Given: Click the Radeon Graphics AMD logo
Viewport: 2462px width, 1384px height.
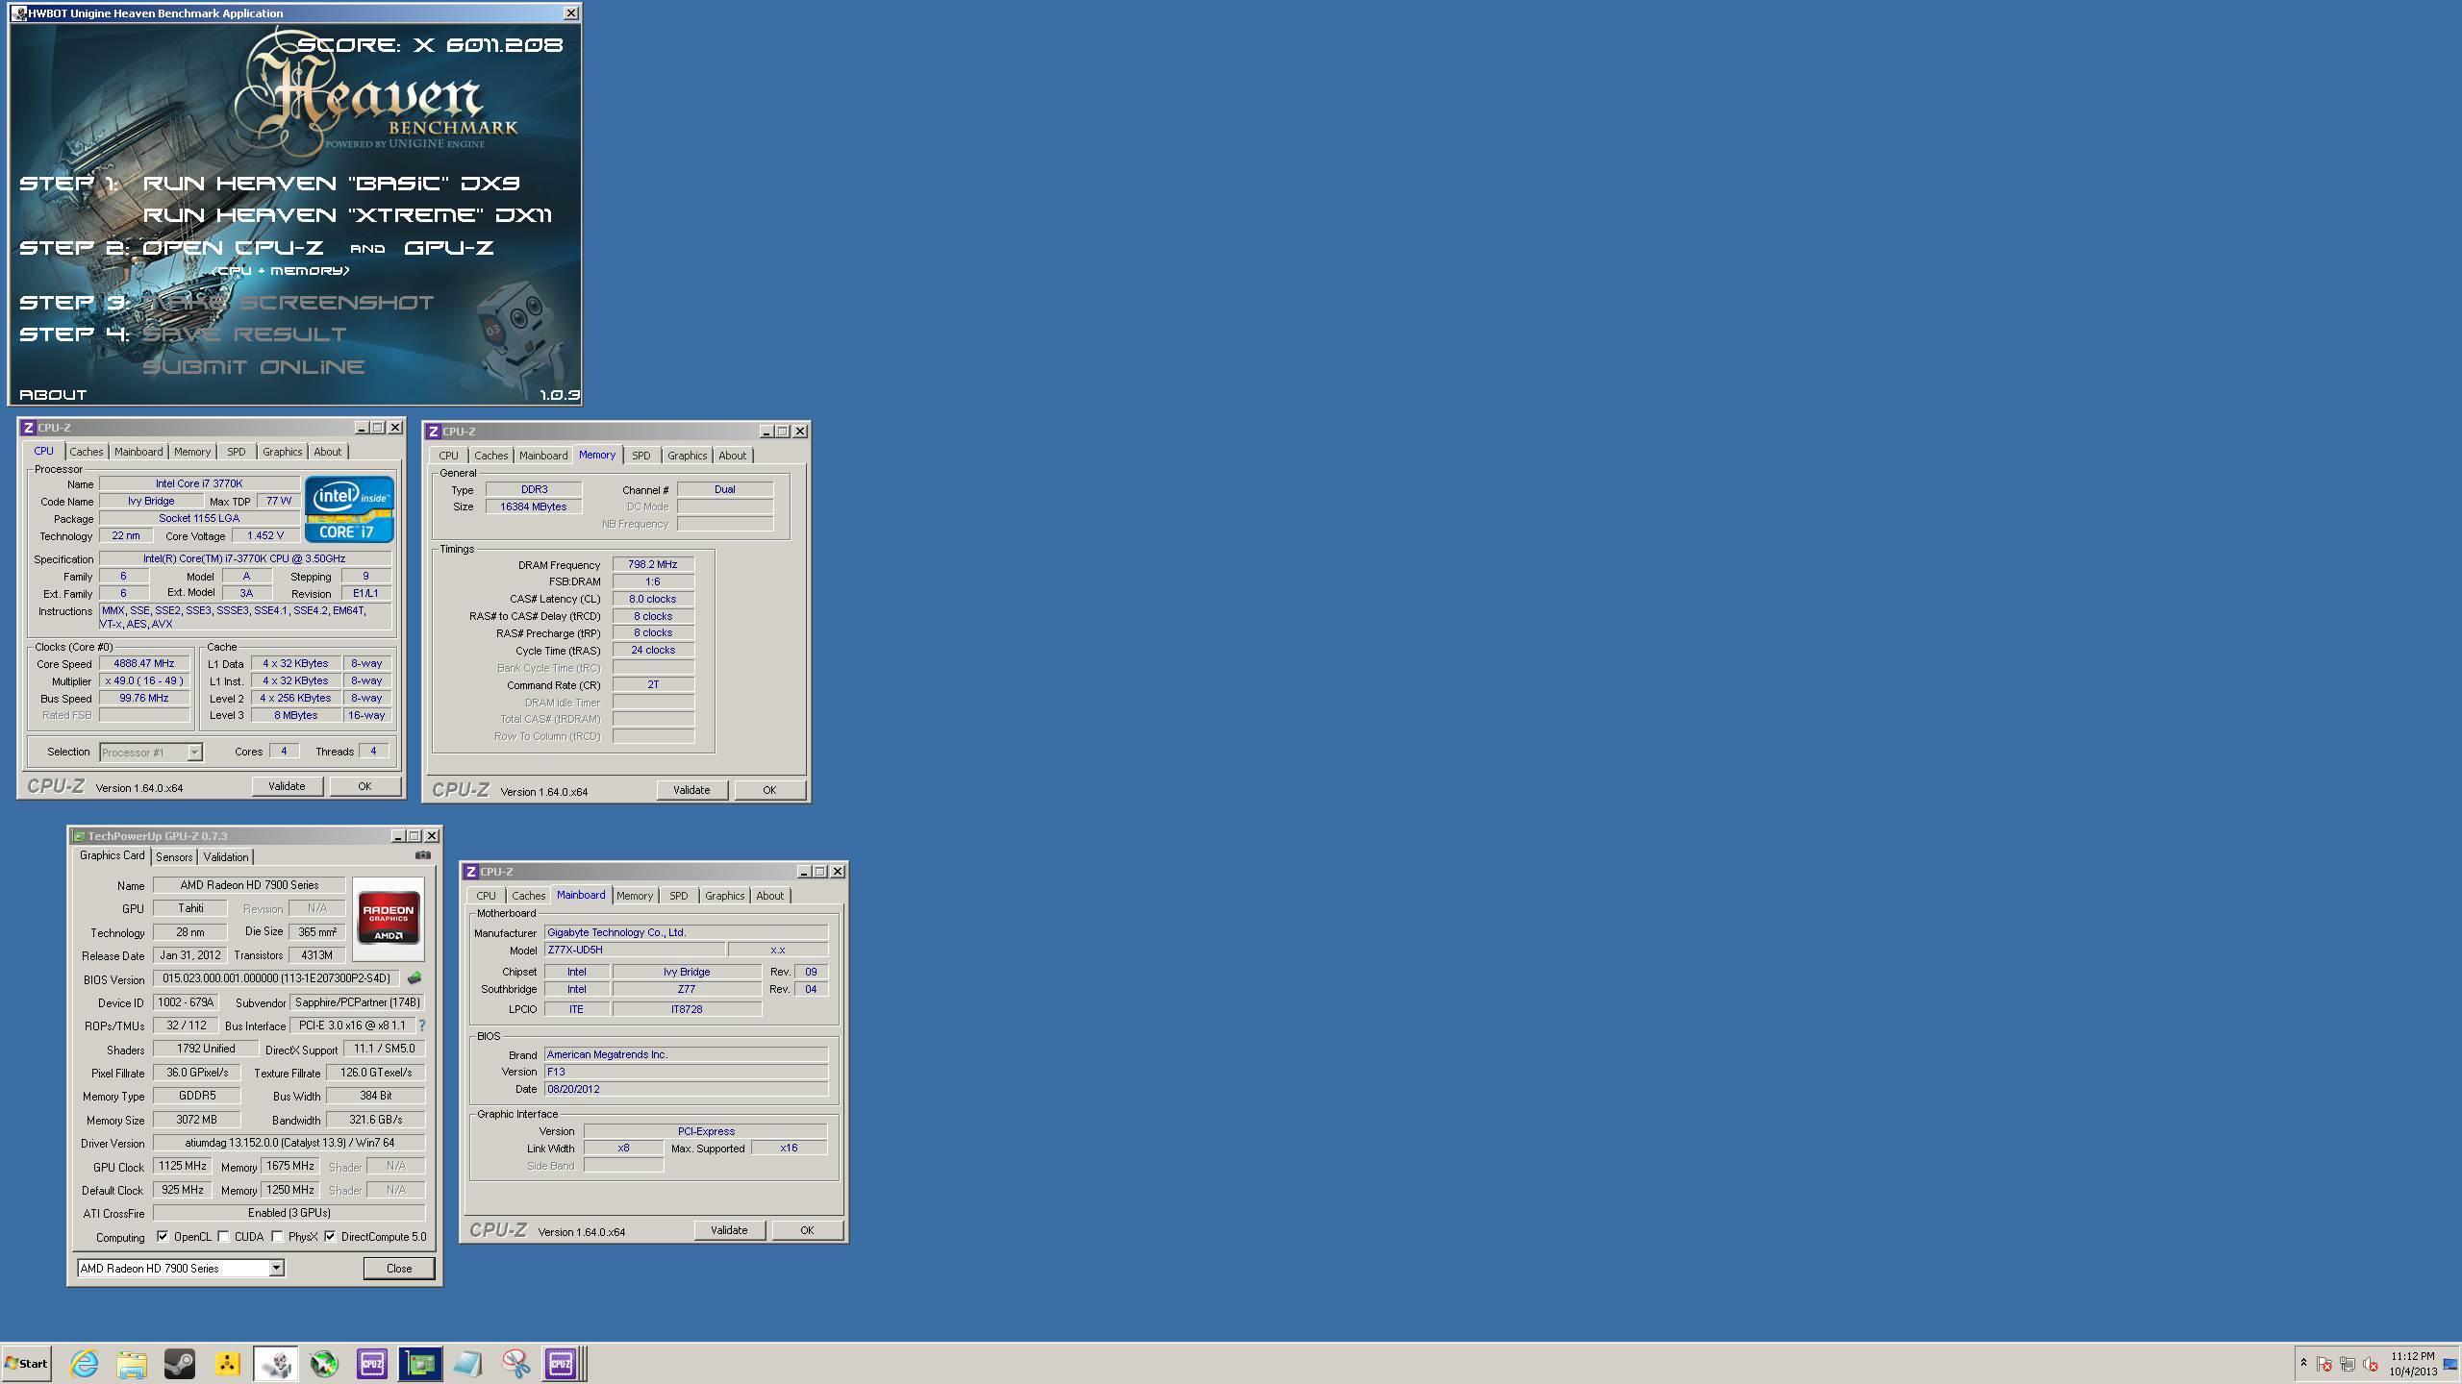Looking at the screenshot, I should [389, 919].
